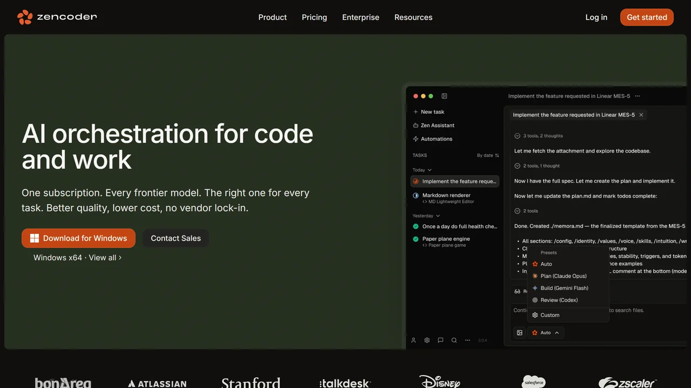Click the MD Lightweight Editor subtitle
This screenshot has height=388, width=691.
[x=448, y=202]
